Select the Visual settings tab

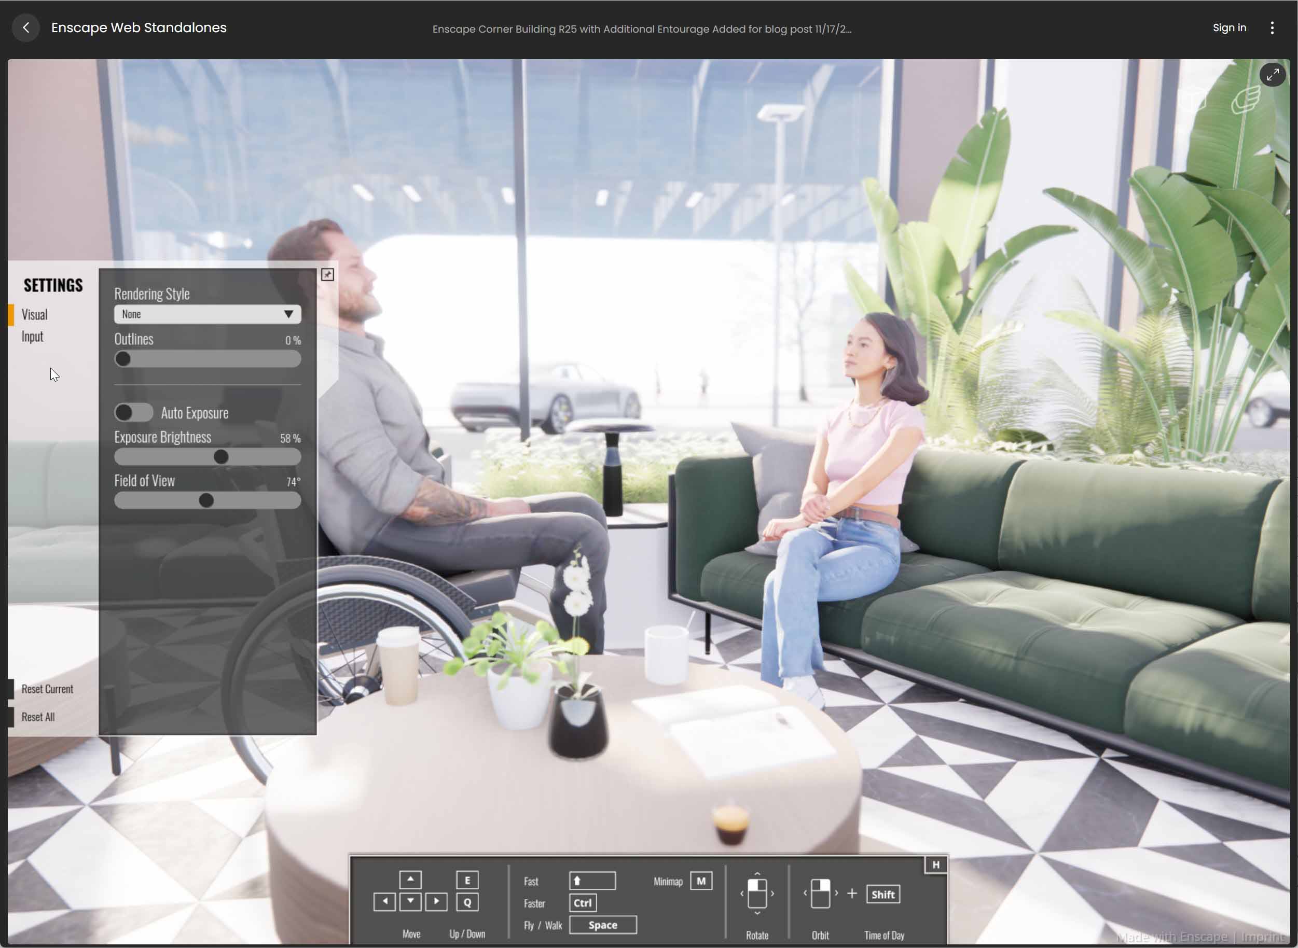coord(35,314)
